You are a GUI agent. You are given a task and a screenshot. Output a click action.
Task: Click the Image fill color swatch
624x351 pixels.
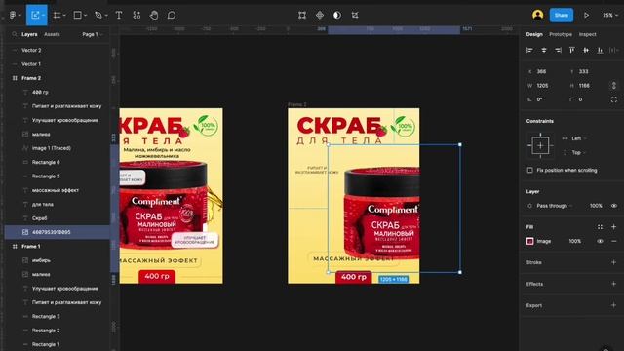tap(529, 241)
